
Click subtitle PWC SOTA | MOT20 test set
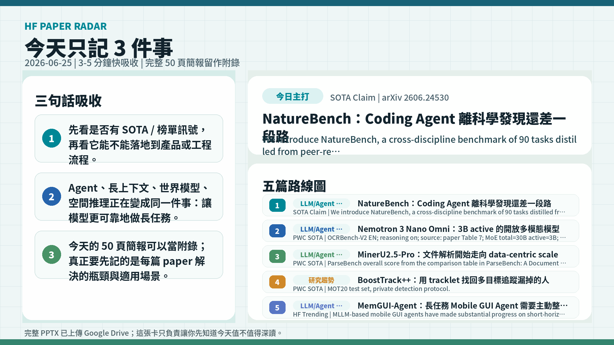coord(371,289)
